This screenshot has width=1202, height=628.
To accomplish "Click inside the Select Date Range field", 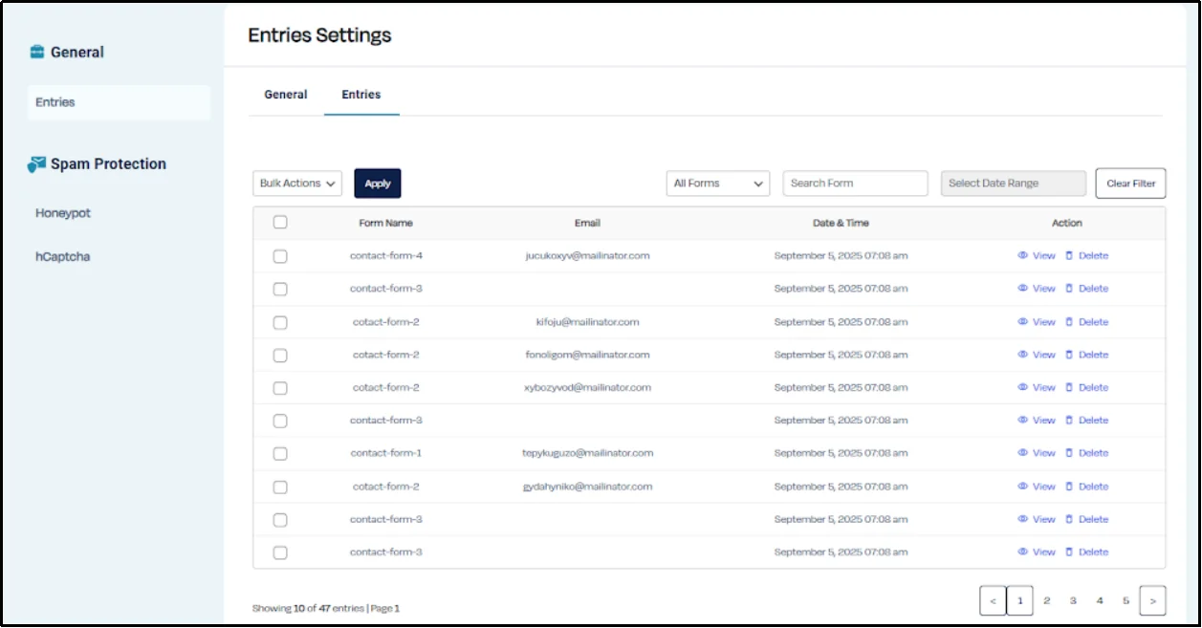I will (1012, 183).
